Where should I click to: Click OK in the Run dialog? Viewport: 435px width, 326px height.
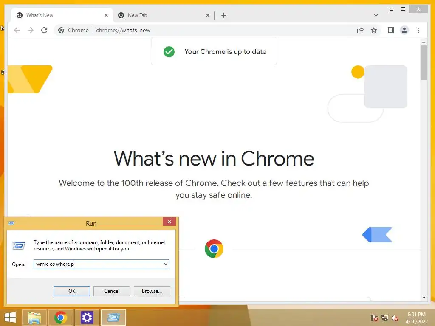coord(71,291)
